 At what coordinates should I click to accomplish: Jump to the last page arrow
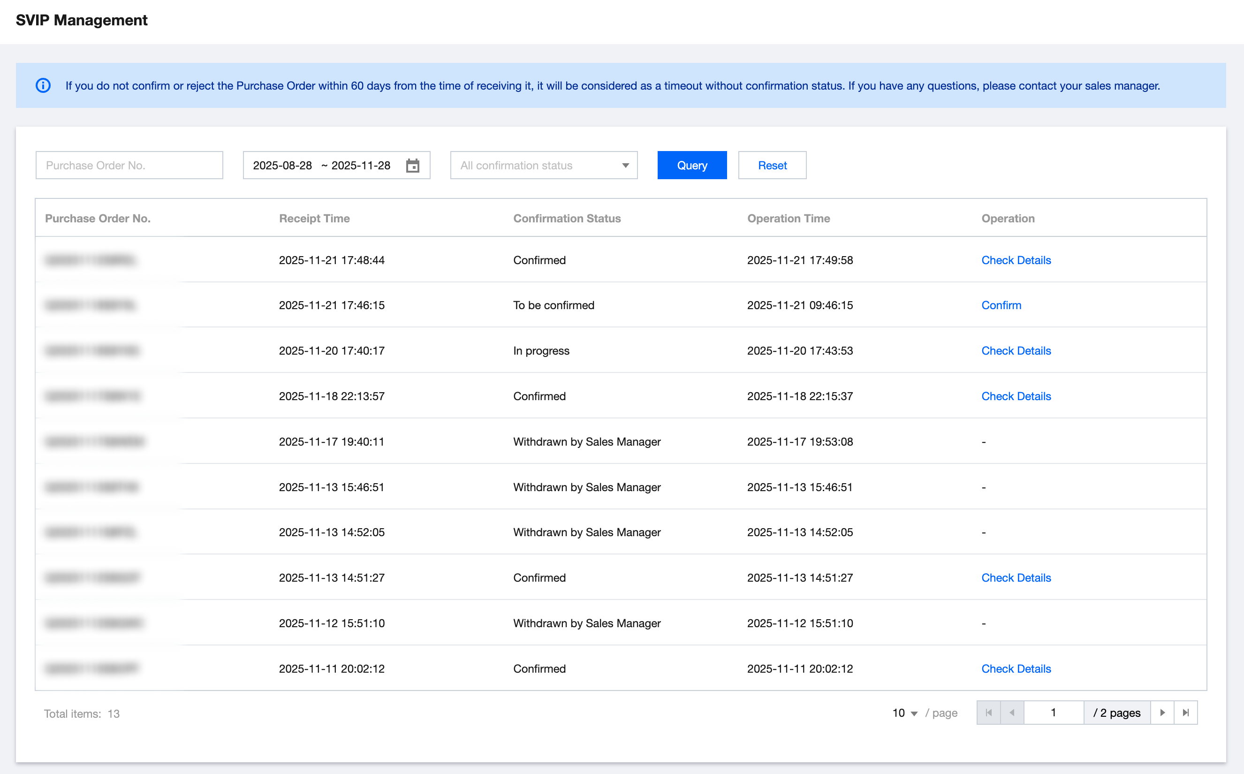click(x=1186, y=713)
